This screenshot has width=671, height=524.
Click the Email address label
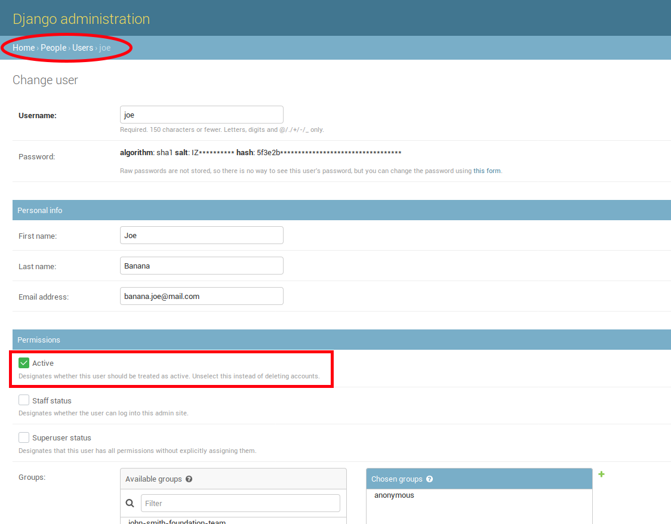coord(43,297)
